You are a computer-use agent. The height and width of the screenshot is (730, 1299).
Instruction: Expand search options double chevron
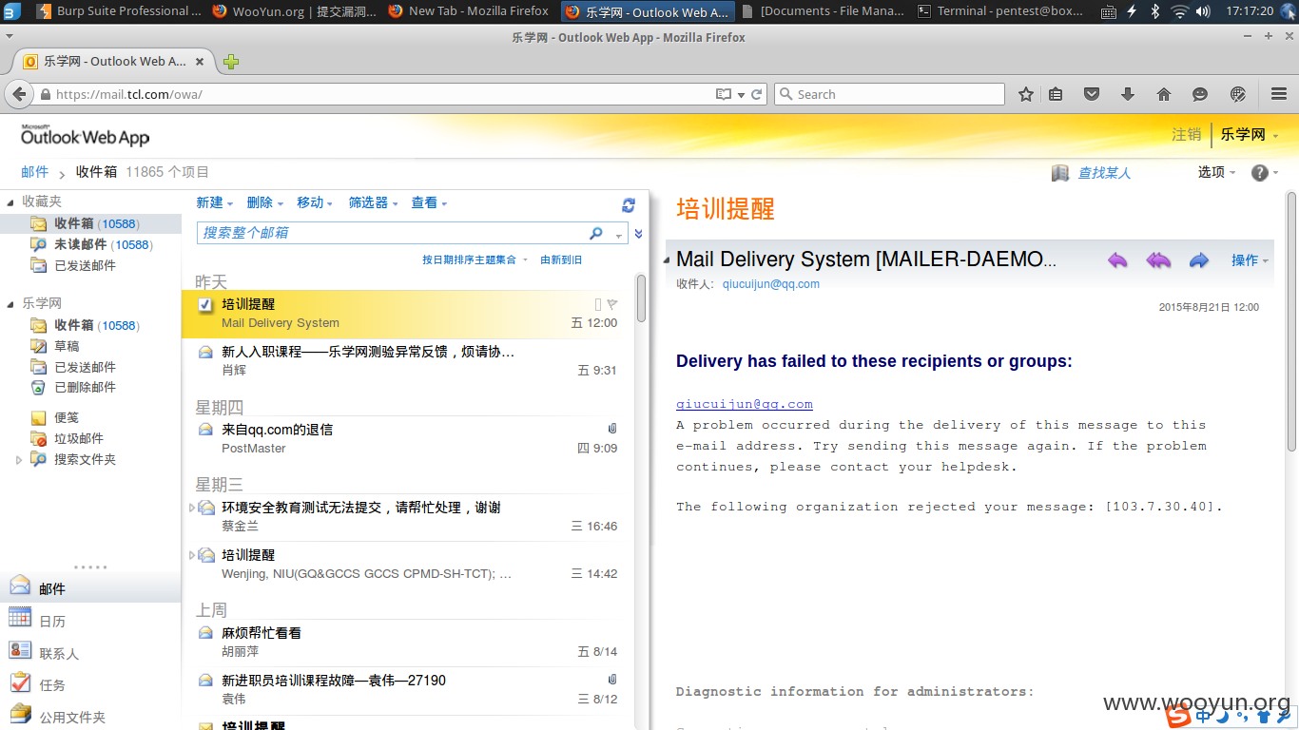pos(638,233)
